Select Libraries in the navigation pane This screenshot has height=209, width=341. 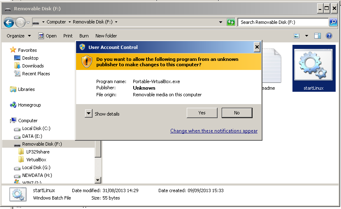(22, 89)
